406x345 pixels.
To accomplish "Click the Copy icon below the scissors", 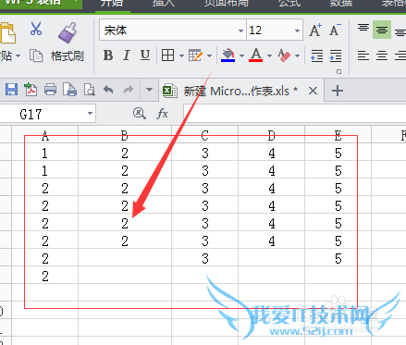I will coord(36,55).
